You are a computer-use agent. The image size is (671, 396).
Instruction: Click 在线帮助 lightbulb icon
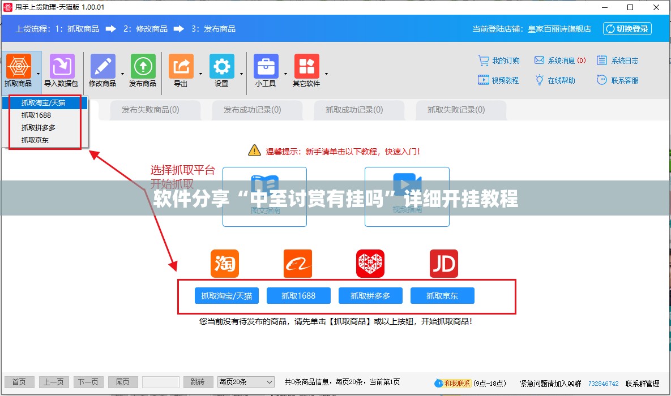[x=539, y=80]
